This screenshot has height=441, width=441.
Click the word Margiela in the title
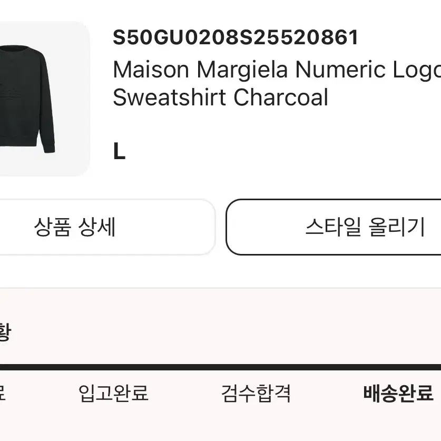pyautogui.click(x=242, y=71)
